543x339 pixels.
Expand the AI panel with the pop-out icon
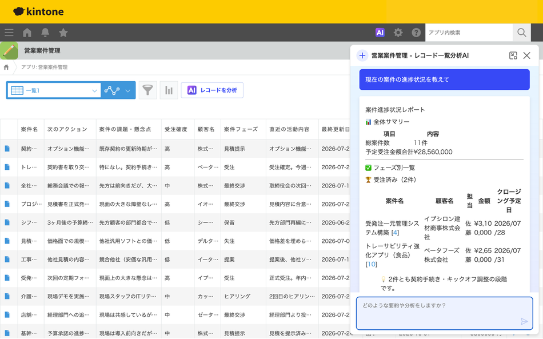[513, 55]
